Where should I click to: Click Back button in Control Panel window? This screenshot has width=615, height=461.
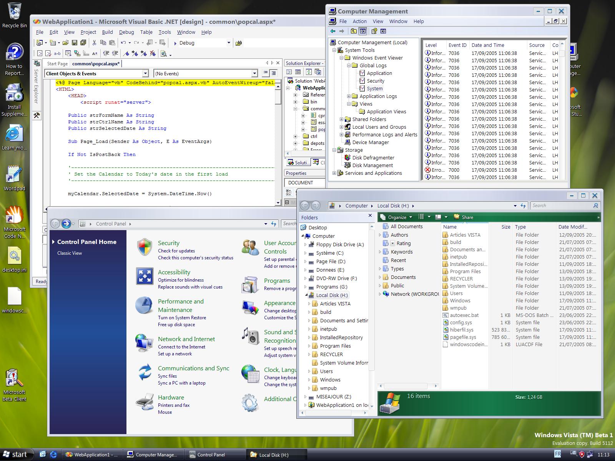55,224
